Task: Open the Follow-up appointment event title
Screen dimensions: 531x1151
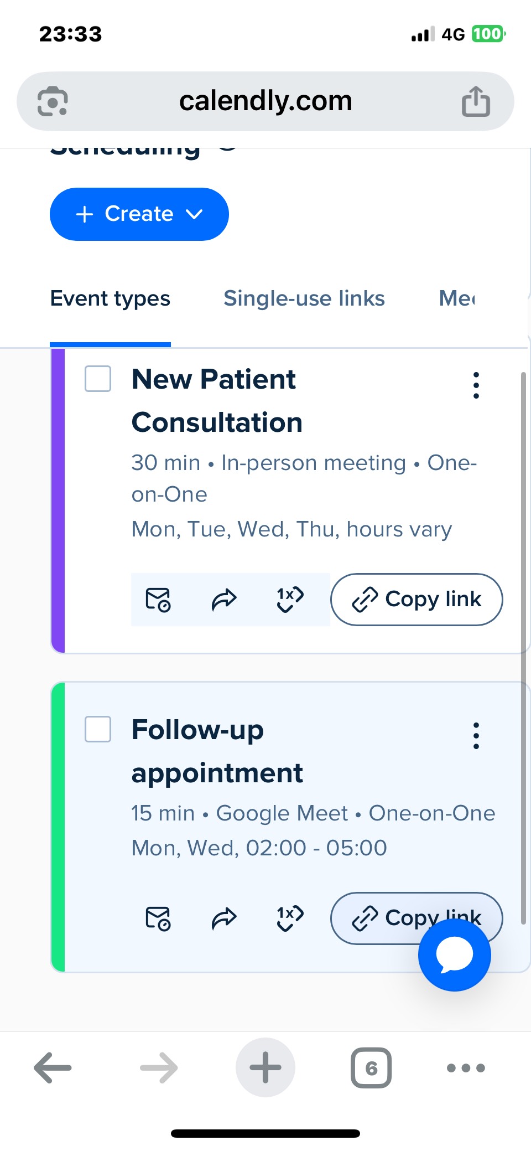Action: point(217,751)
